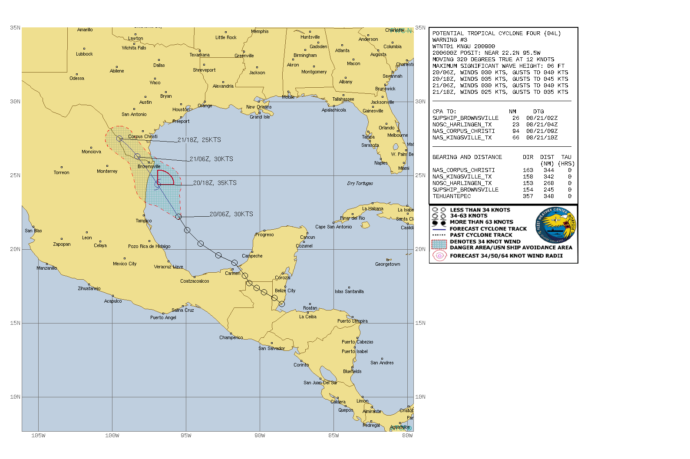Select the '21/06Z, 30KTS' forecast label
The width and height of the screenshot is (690, 459).
click(x=211, y=159)
